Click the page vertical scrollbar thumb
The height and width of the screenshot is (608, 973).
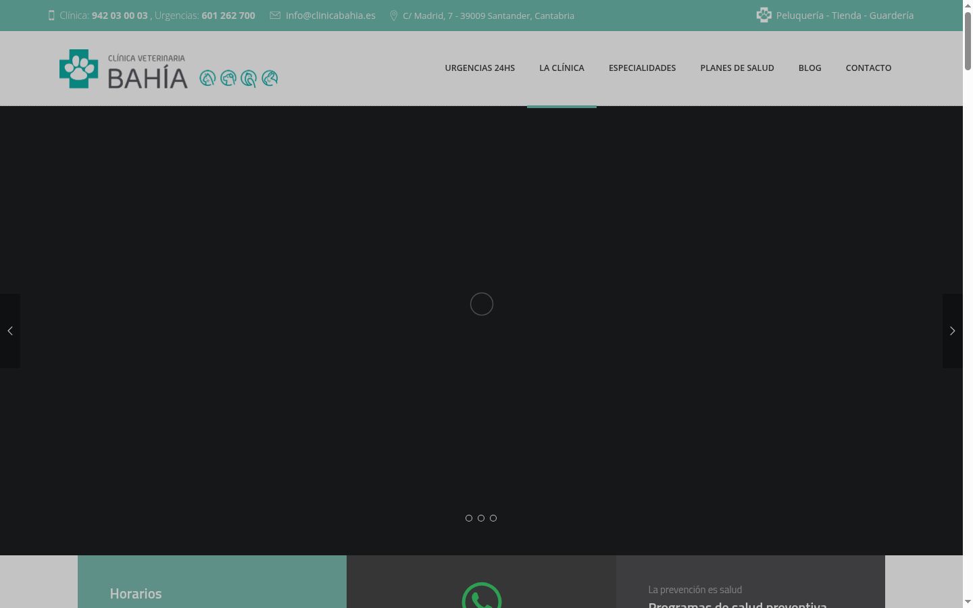pos(968,41)
